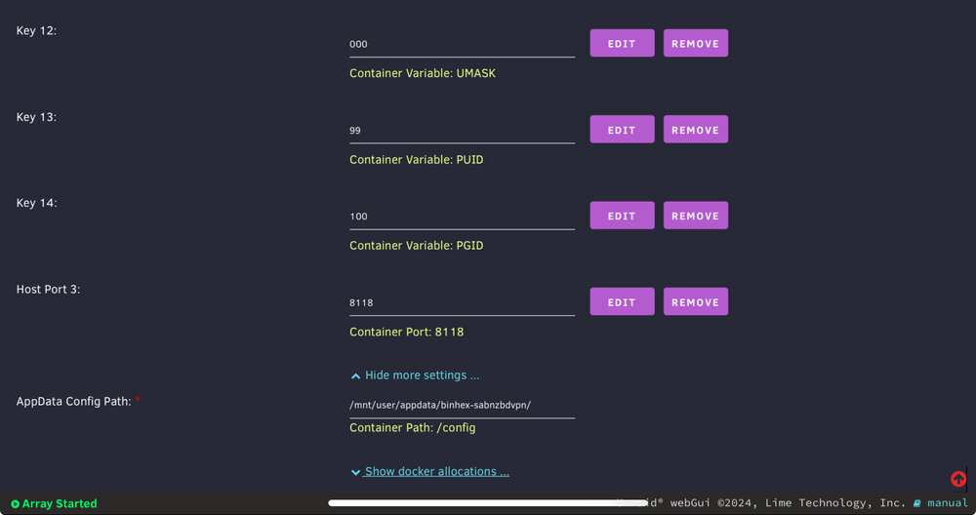Select the Container Variable: UMASK text
Image resolution: width=976 pixels, height=515 pixels.
[423, 73]
